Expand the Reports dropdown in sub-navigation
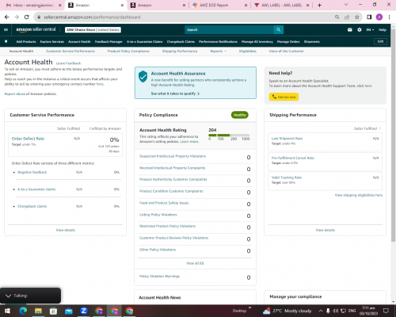 click(219, 51)
